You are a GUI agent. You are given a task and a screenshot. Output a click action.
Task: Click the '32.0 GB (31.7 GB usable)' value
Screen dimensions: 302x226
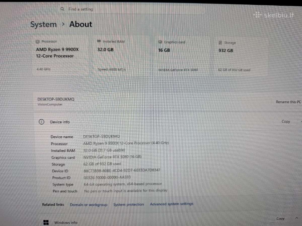104,150
